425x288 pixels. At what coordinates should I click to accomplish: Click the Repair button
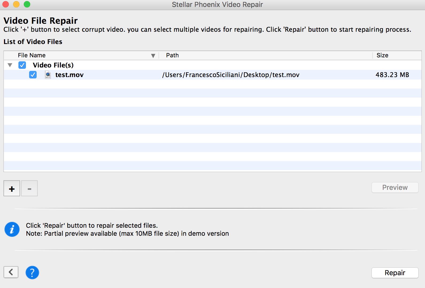point(395,273)
